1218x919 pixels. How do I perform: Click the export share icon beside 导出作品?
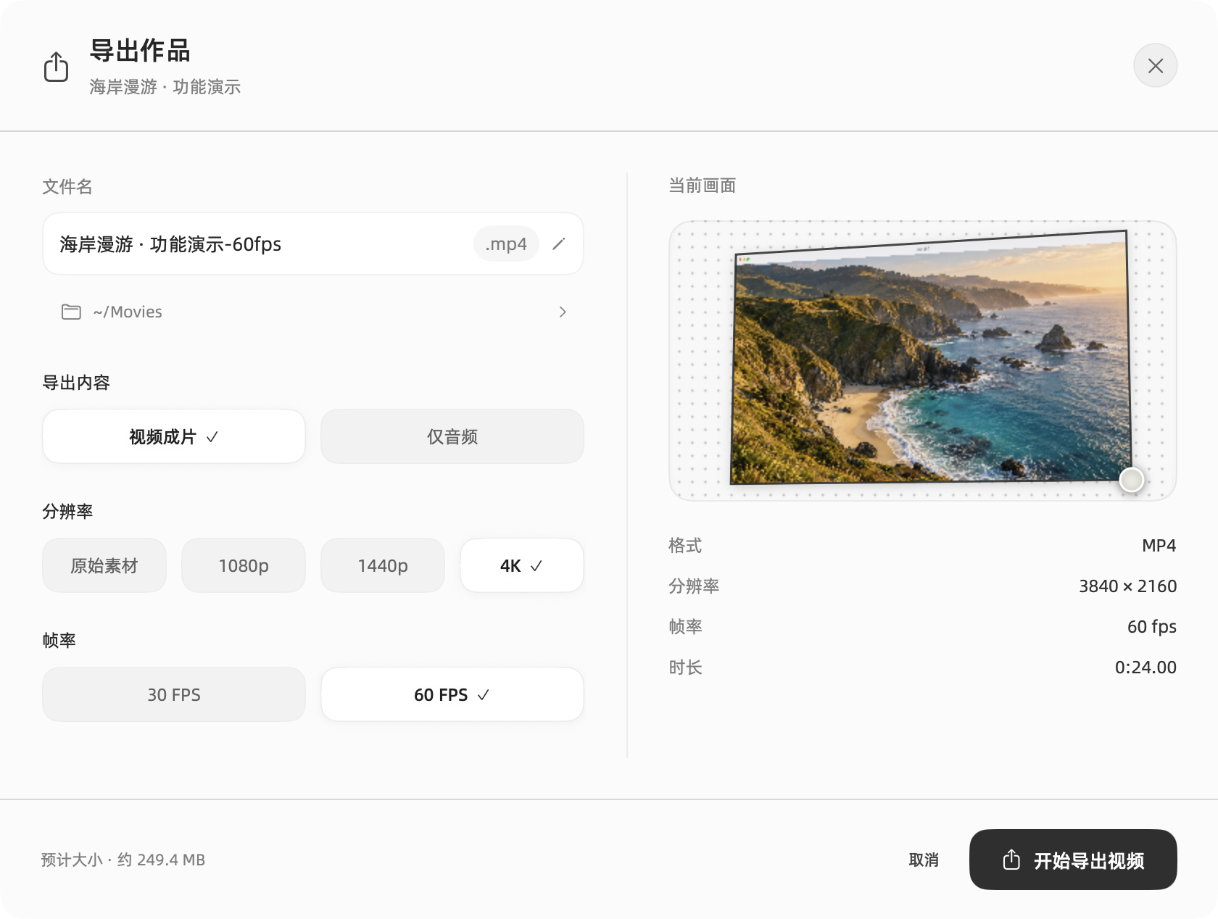point(56,67)
